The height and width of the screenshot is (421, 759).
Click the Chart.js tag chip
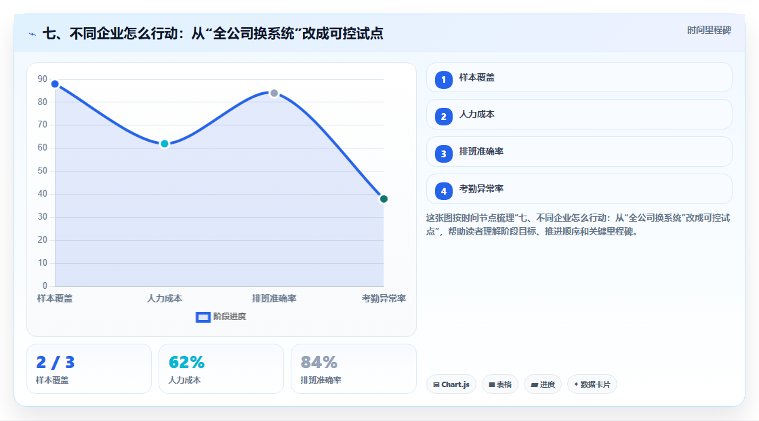pos(451,384)
